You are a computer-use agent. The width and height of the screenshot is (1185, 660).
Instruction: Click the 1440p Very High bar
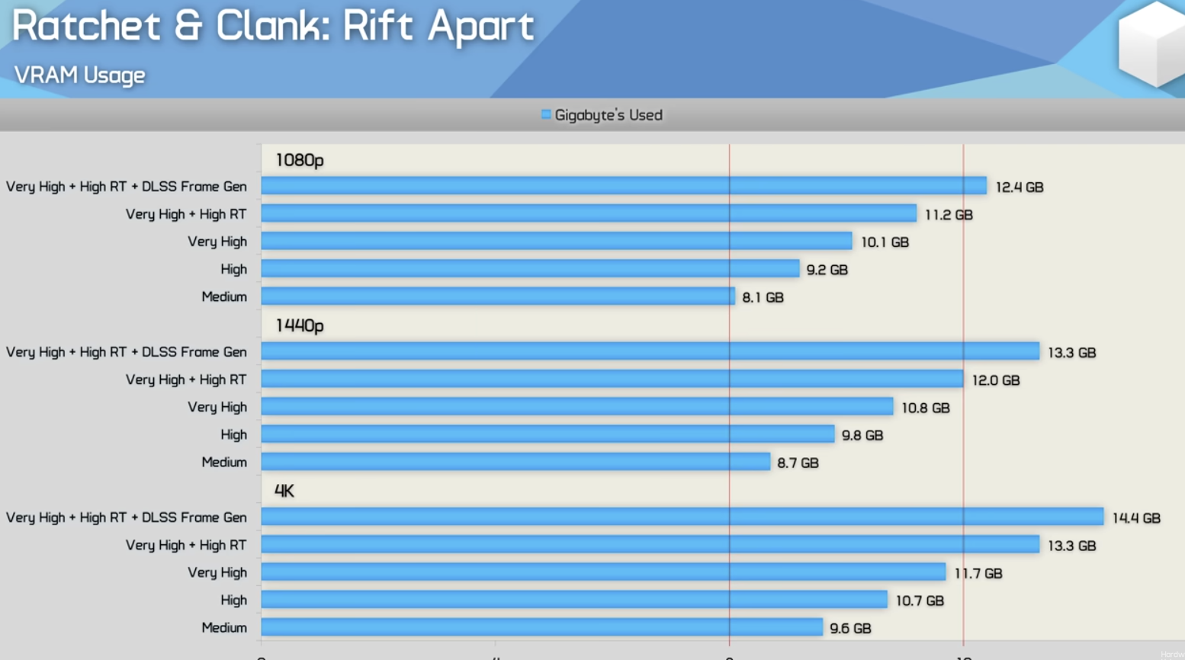pyautogui.click(x=577, y=406)
